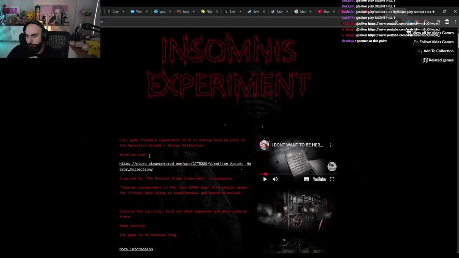459x258 pixels.
Task: Open video title 'I DONT WANT TO BE HER...'
Action: [x=297, y=145]
